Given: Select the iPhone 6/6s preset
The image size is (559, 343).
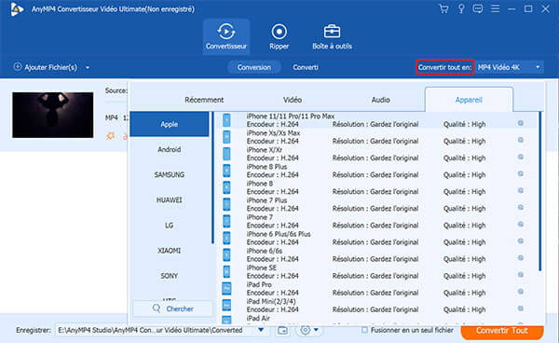Looking at the screenshot, I should tap(376, 255).
